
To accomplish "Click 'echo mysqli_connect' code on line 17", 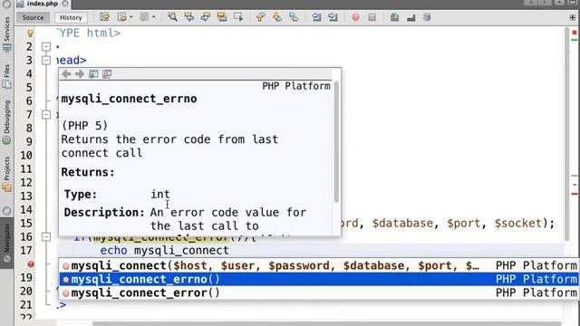I will (165, 250).
